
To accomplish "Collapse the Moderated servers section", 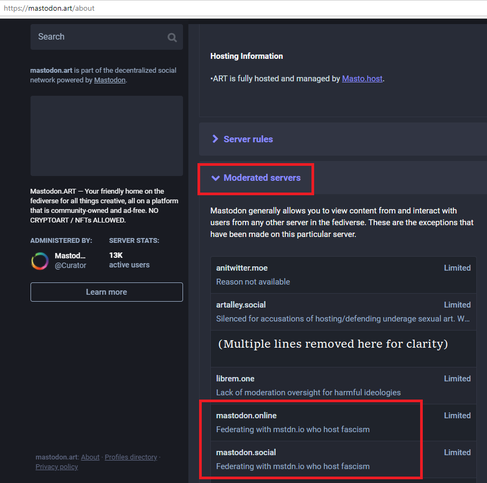I will (x=262, y=178).
